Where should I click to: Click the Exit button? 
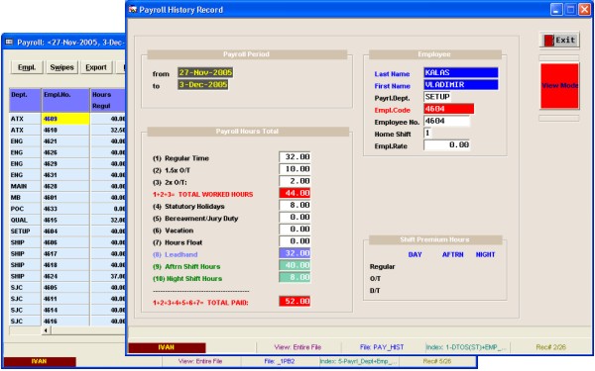[x=559, y=40]
